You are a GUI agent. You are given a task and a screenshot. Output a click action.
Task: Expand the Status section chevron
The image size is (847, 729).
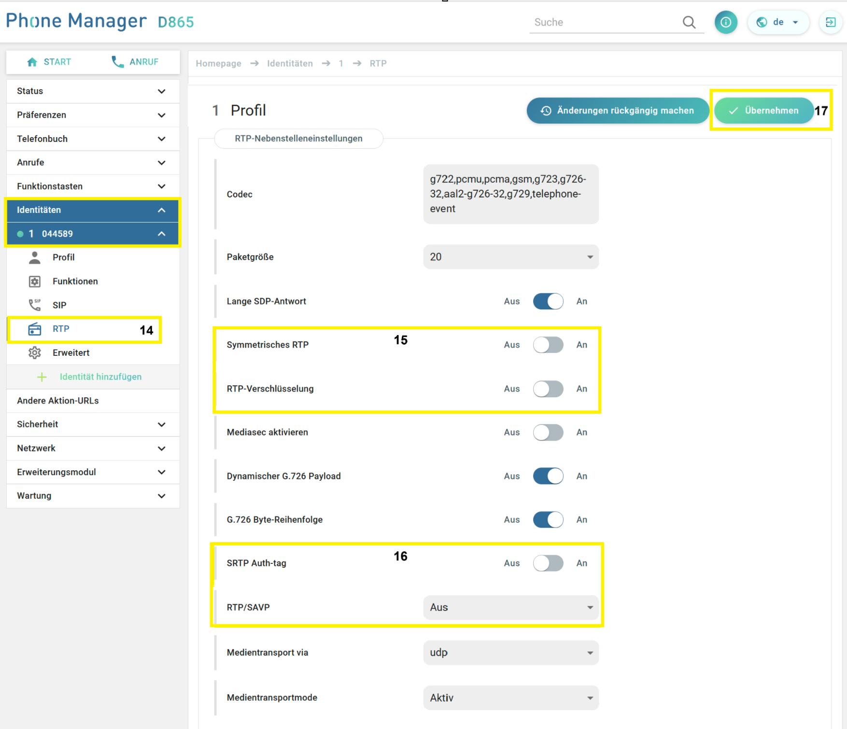[x=162, y=91]
